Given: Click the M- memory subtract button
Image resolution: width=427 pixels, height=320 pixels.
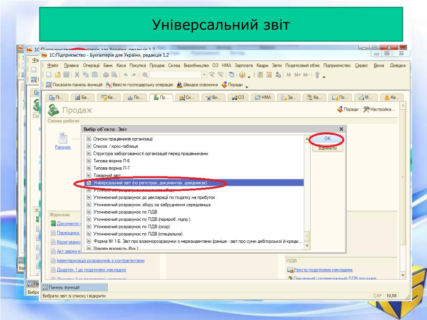Looking at the screenshot, I should coord(306,75).
